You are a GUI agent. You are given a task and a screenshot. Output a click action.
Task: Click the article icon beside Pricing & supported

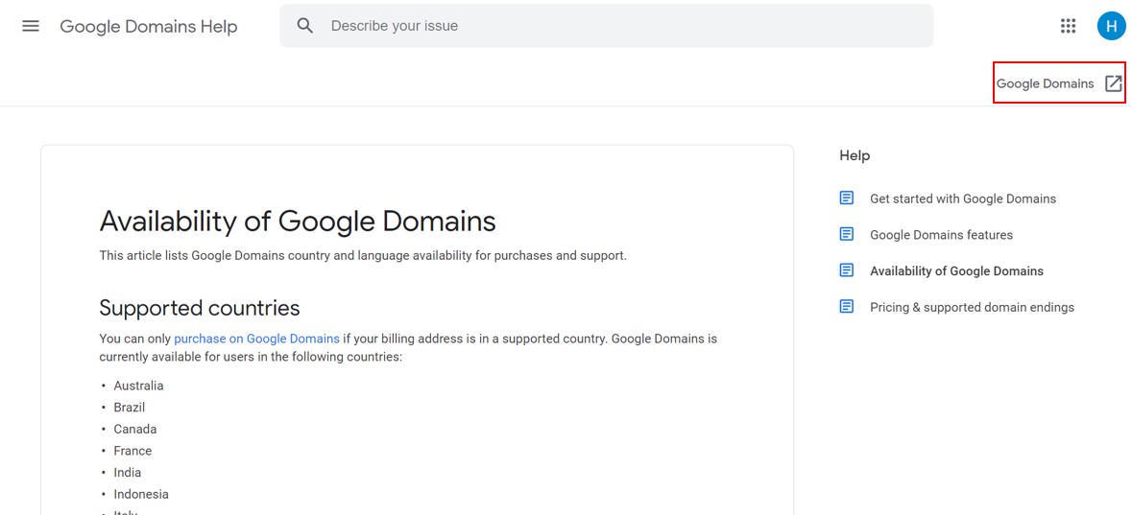pyautogui.click(x=846, y=307)
